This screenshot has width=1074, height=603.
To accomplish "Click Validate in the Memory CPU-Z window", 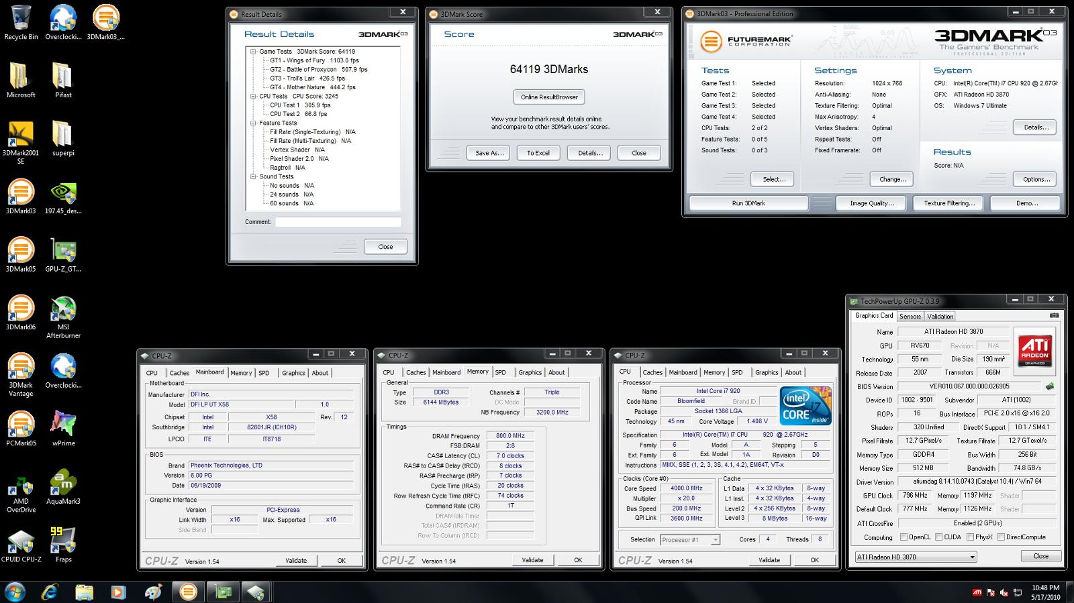I will pos(532,560).
